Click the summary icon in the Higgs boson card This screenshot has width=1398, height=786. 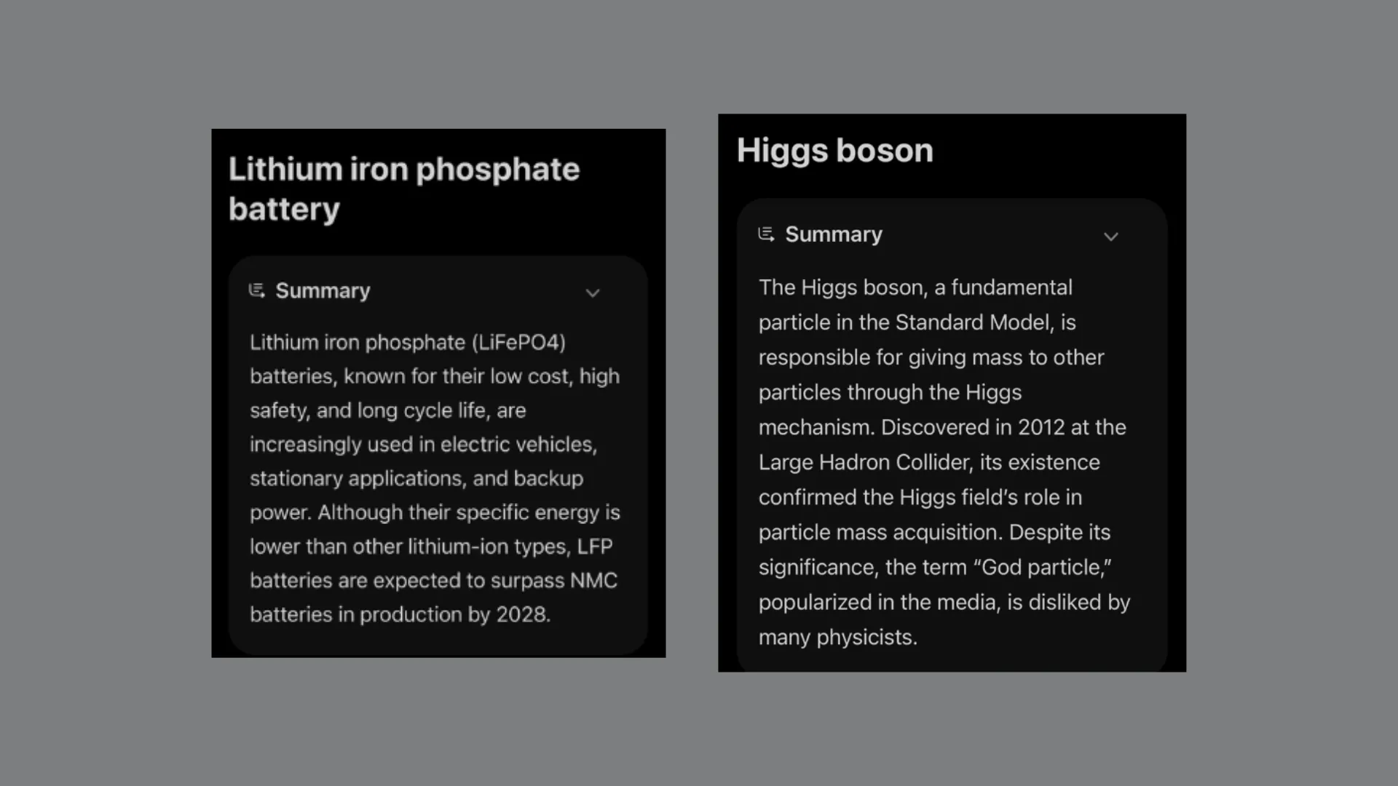coord(766,234)
